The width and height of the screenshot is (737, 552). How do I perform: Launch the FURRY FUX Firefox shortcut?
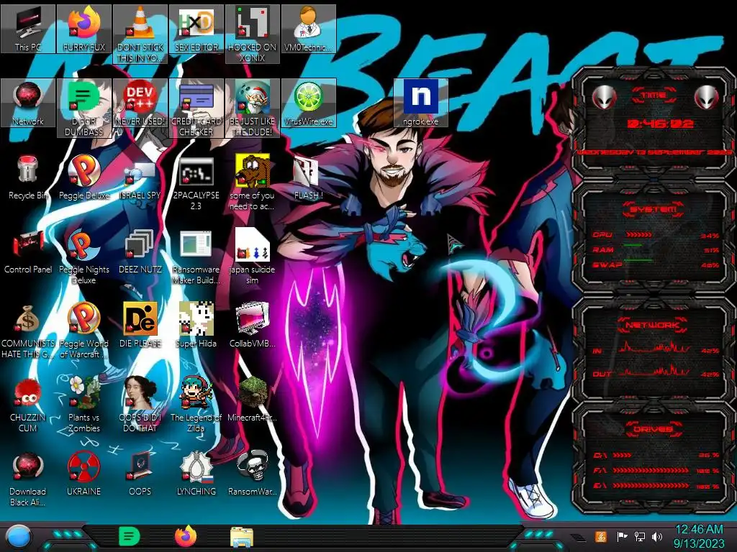[x=84, y=29]
